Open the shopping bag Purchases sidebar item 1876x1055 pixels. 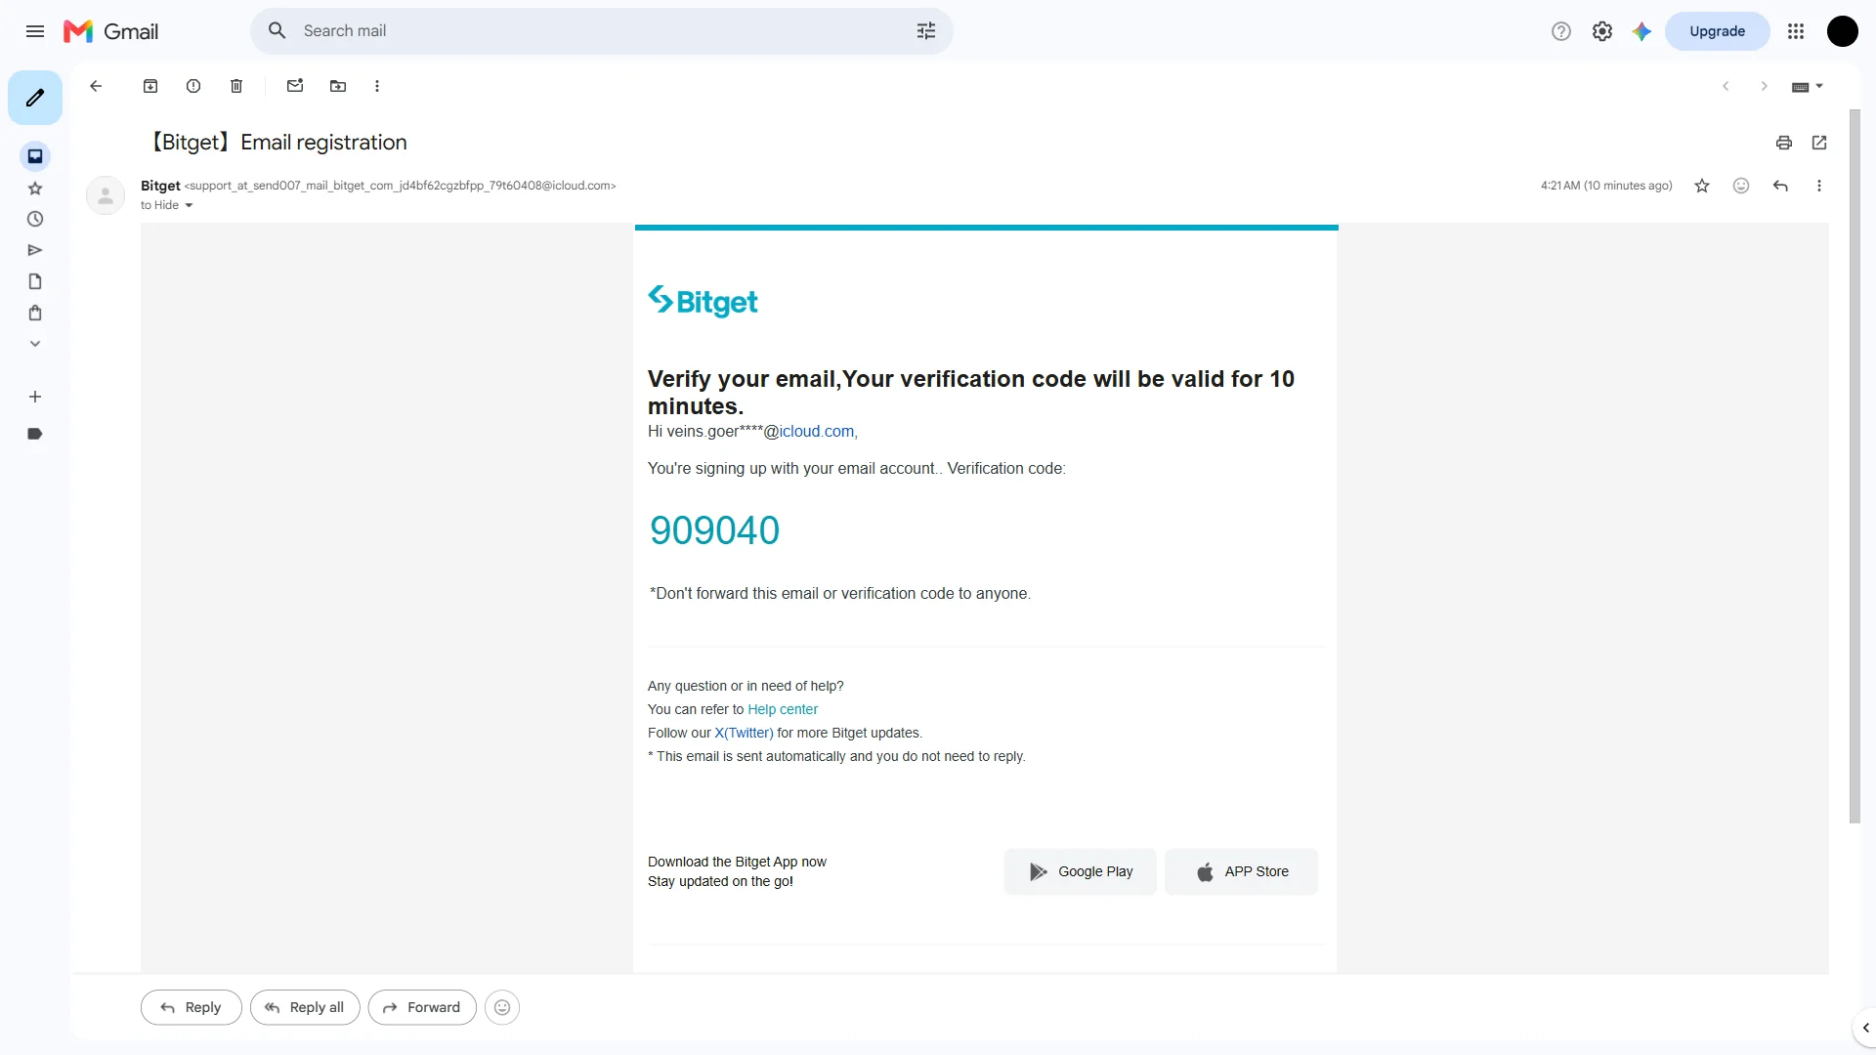(x=35, y=314)
